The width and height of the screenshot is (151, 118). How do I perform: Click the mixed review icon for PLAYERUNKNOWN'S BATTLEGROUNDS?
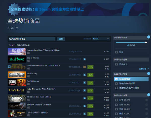click(85, 67)
